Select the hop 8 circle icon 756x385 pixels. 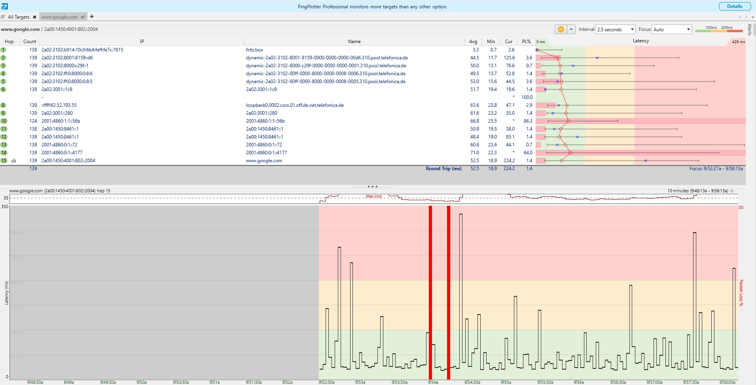point(3,105)
